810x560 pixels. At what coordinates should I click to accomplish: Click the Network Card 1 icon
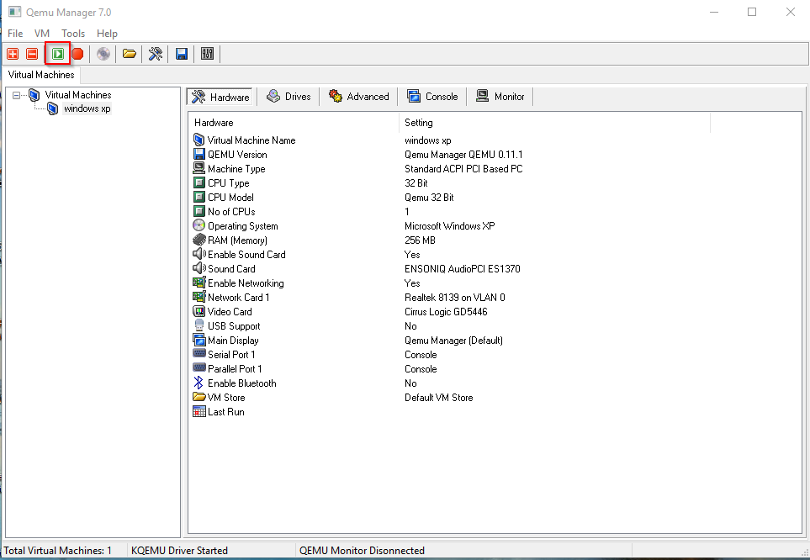click(x=199, y=297)
